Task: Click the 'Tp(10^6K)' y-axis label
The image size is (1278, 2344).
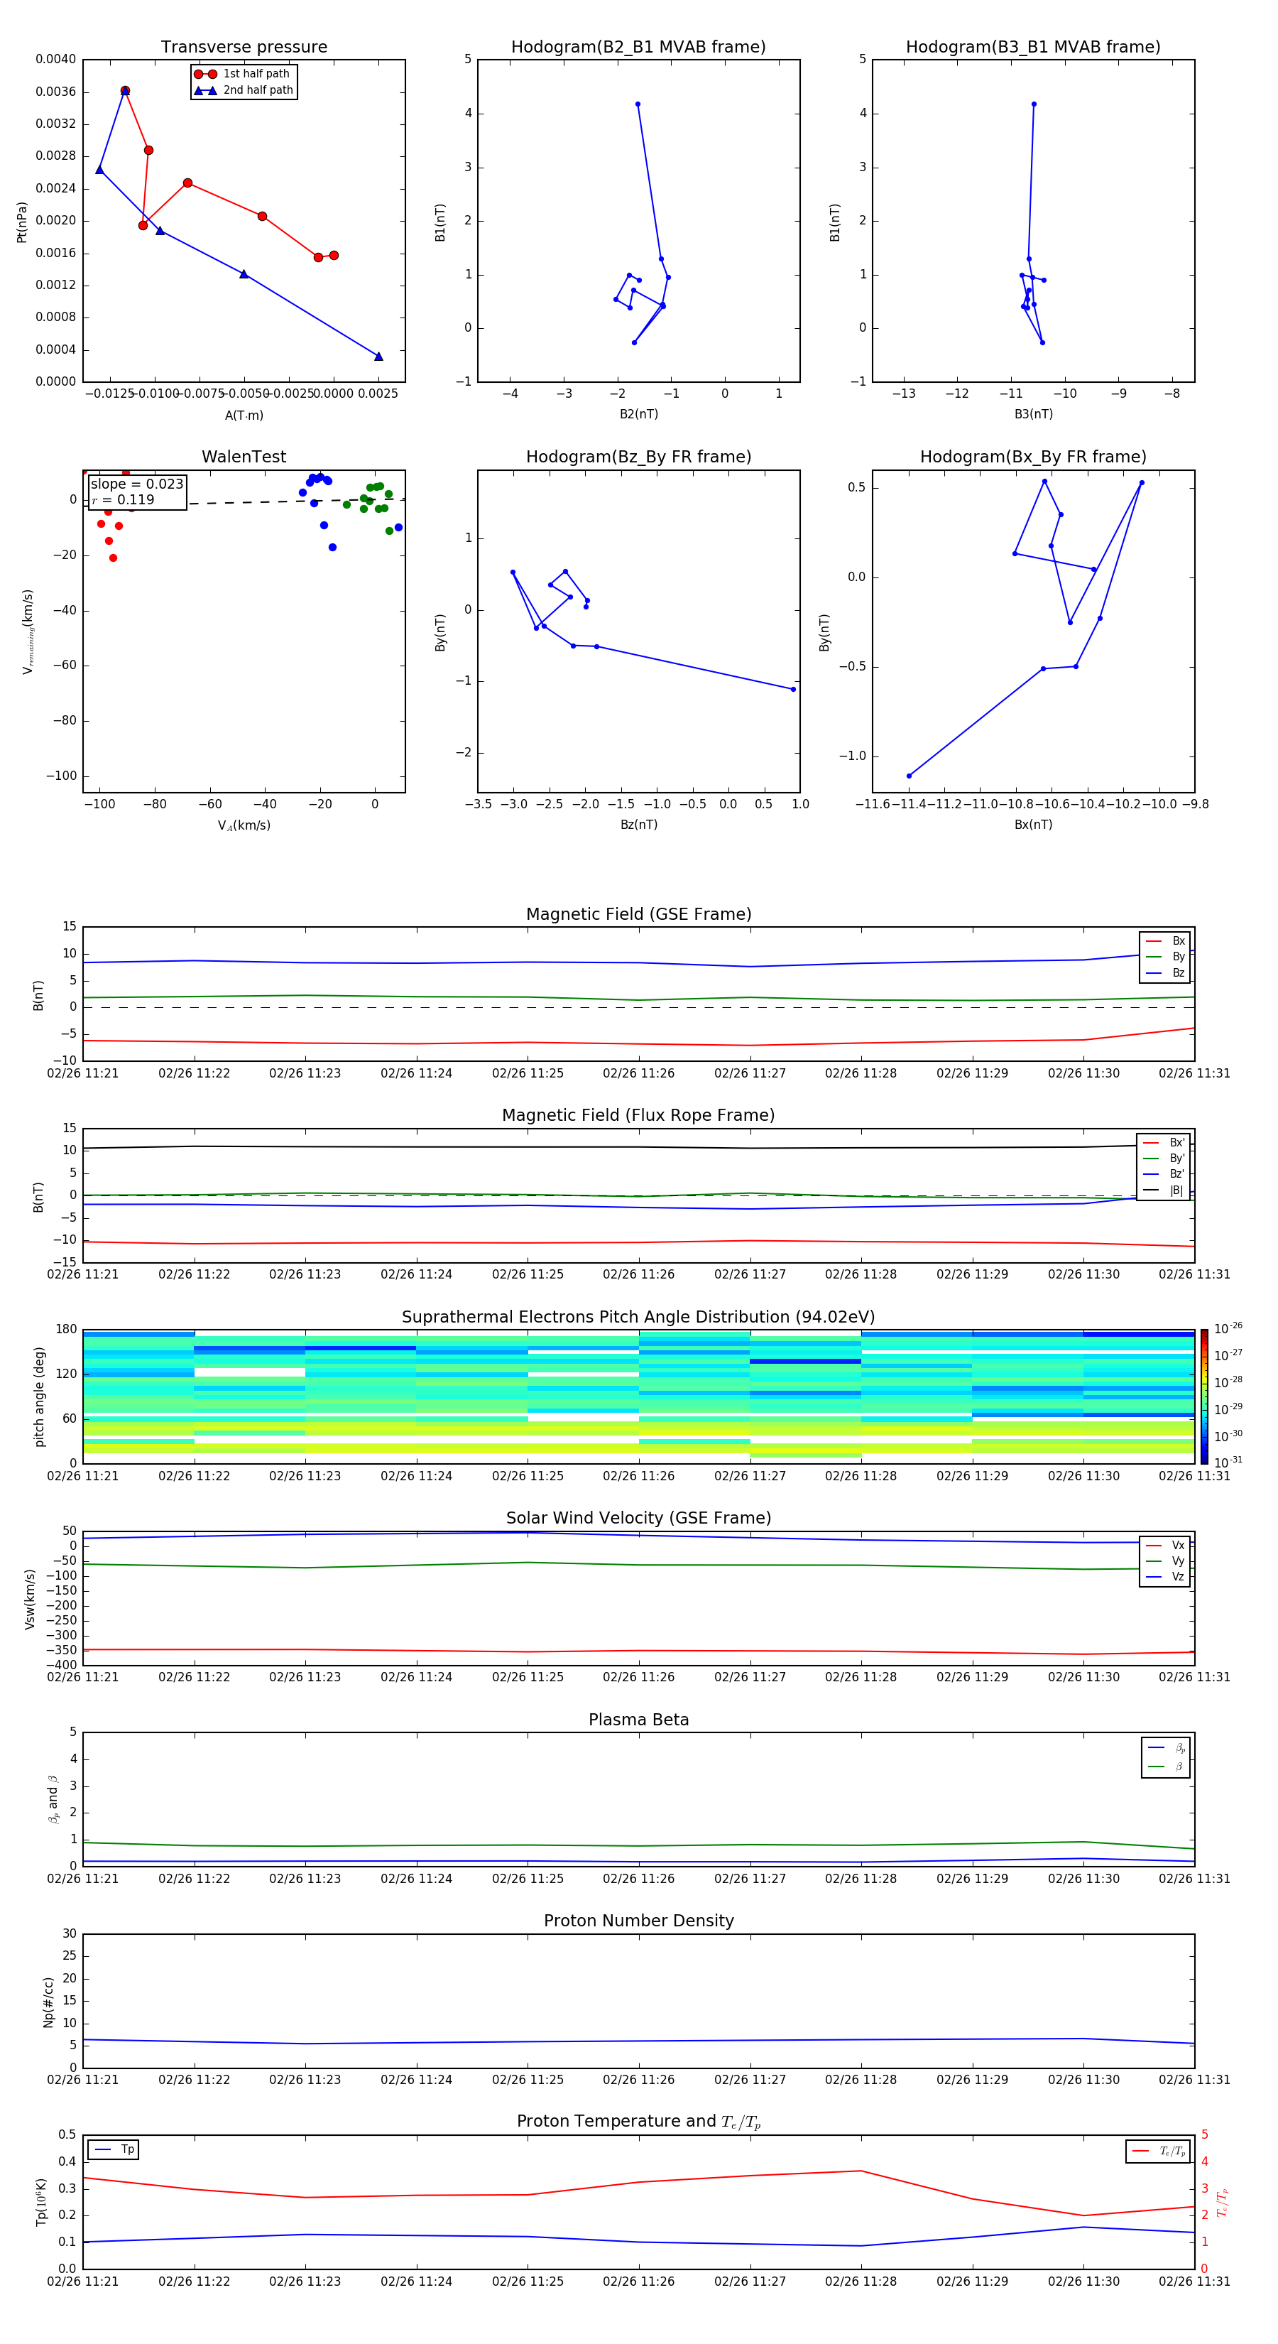Action: [41, 2201]
